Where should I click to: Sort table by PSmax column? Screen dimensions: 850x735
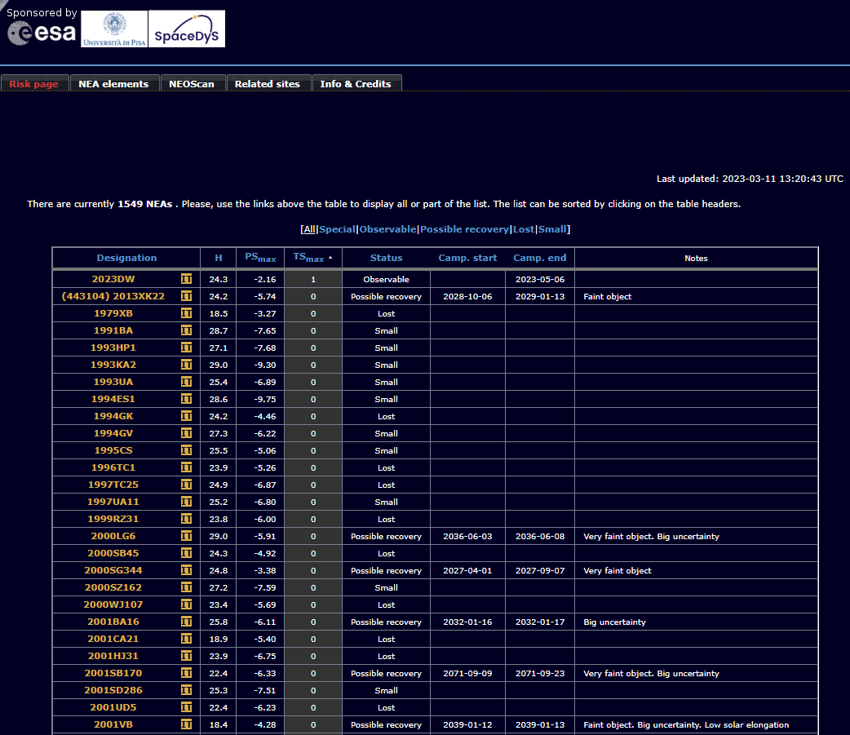pos(260,258)
